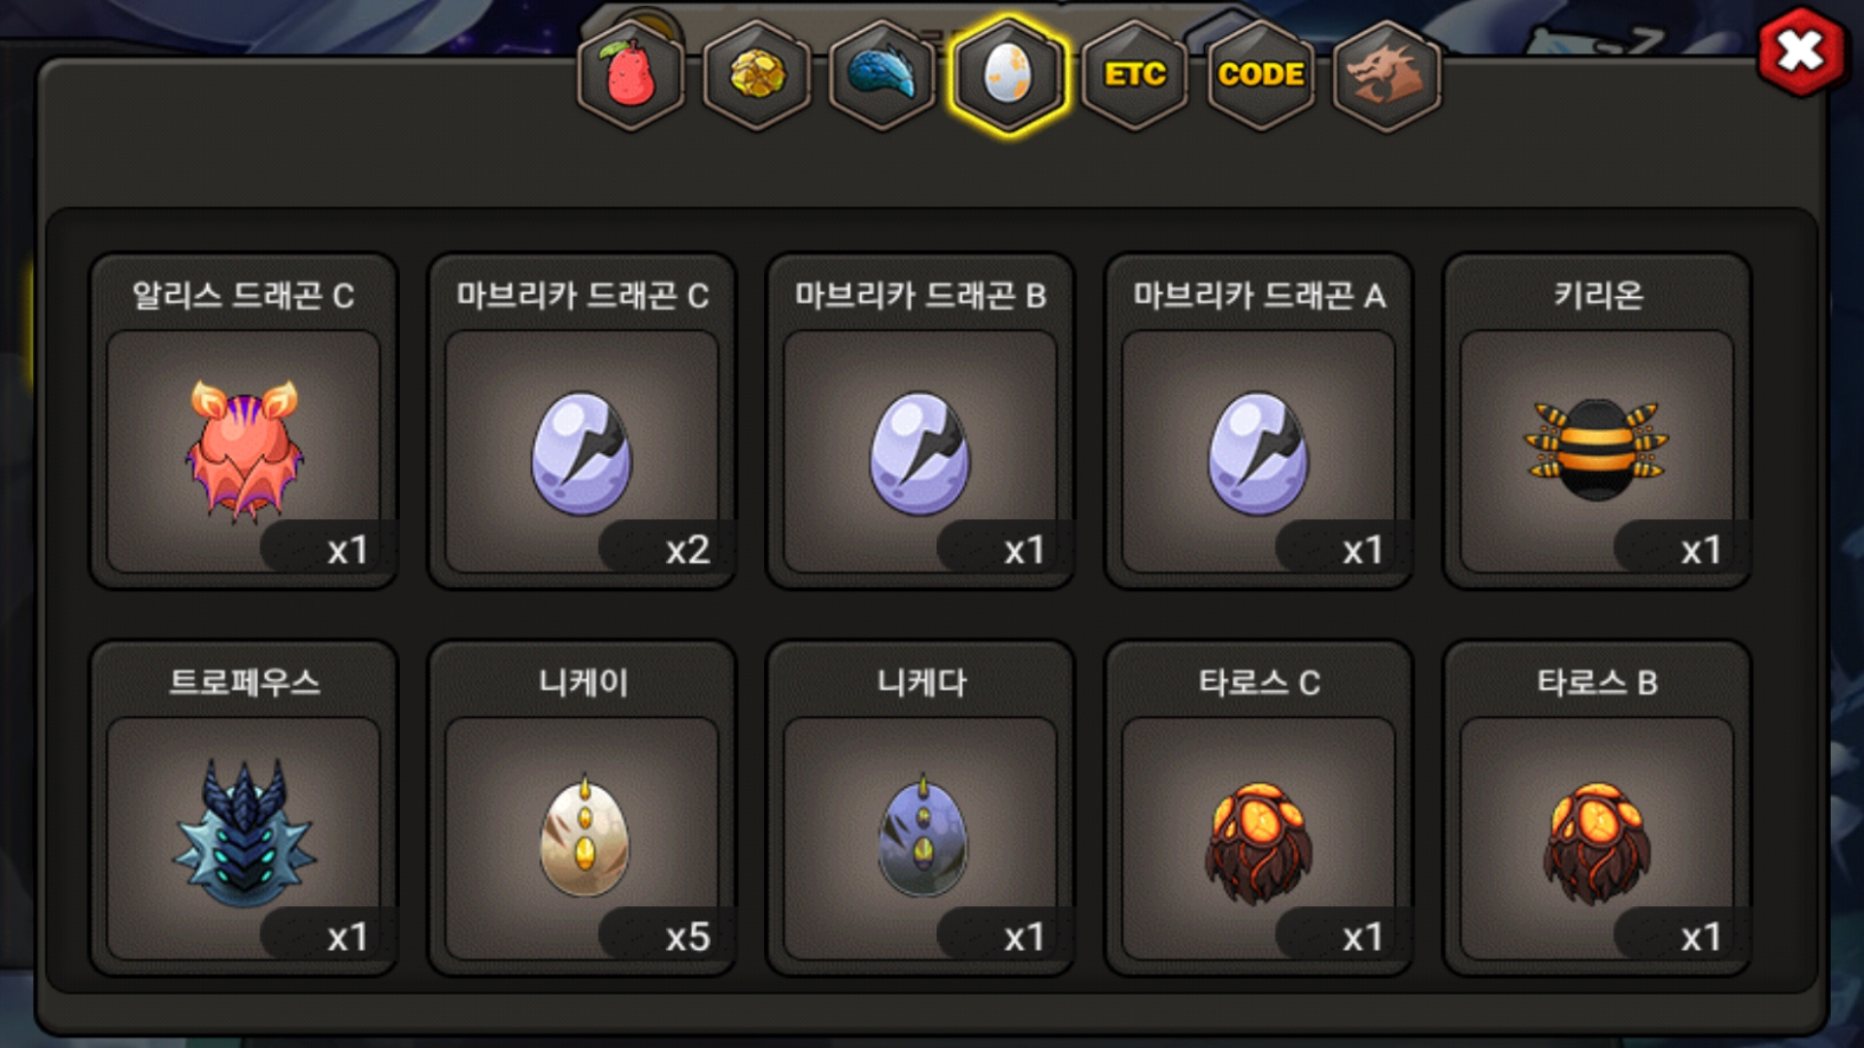1864x1048 pixels.
Task: Select the lava 타로스 B egg
Action: (1598, 808)
